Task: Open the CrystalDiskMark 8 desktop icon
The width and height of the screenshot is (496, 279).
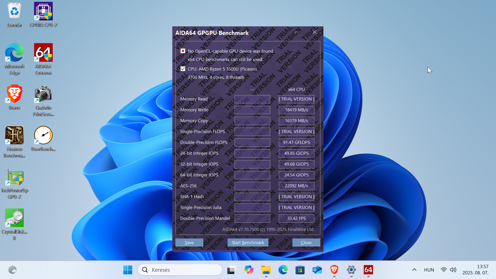Action: pos(14,224)
